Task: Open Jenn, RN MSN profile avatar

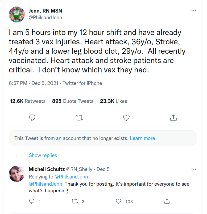Action: 17,14
